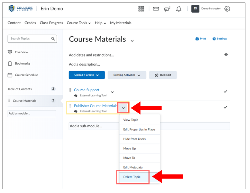
Task: Open the admin tools gear icon
Action: (x=227, y=9)
